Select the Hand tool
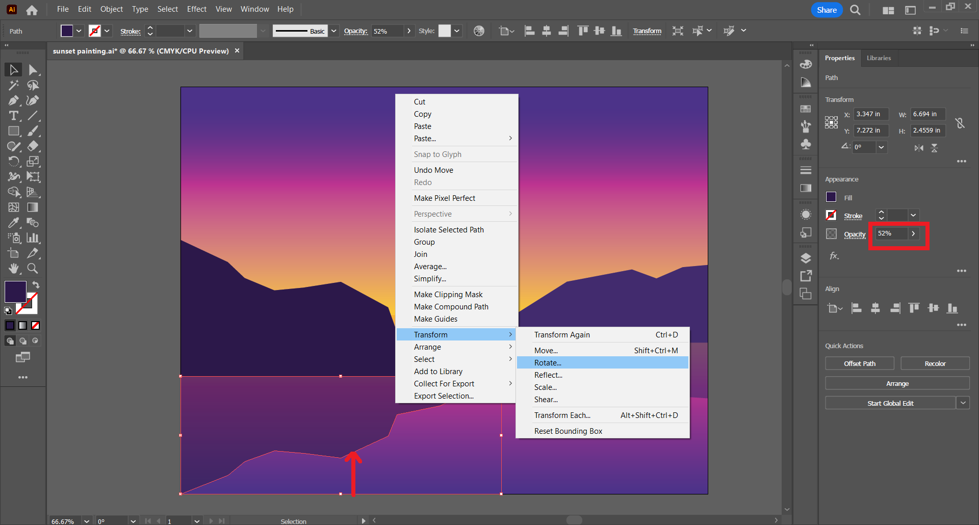This screenshot has height=525, width=979. click(13, 269)
